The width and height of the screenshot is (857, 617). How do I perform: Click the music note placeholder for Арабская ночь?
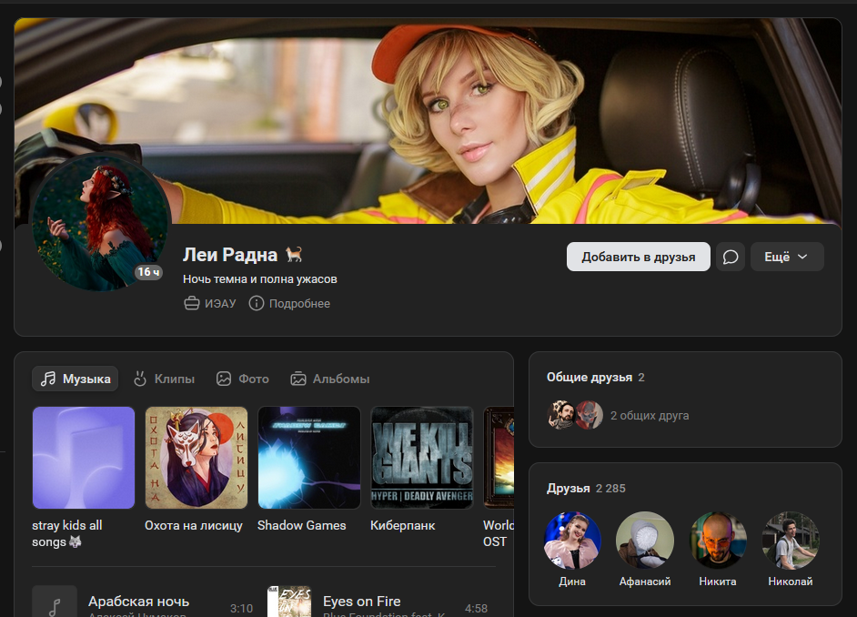click(x=55, y=602)
